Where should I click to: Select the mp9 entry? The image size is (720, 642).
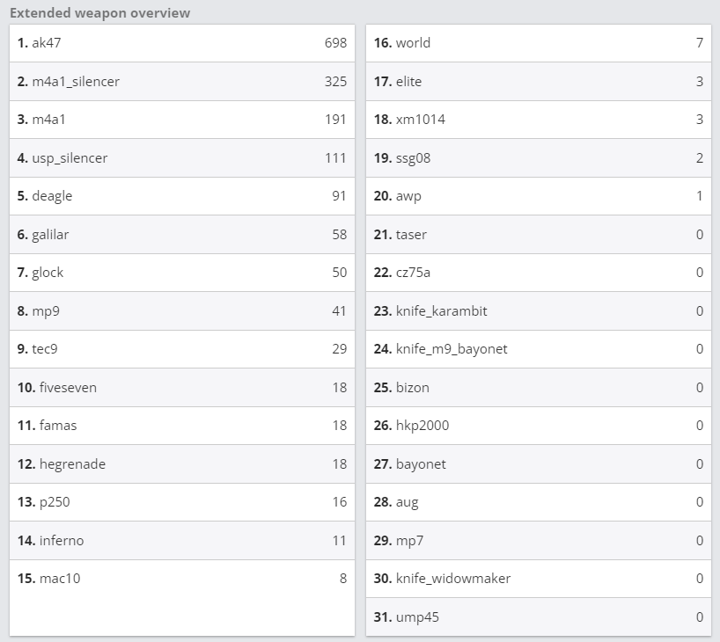click(182, 310)
